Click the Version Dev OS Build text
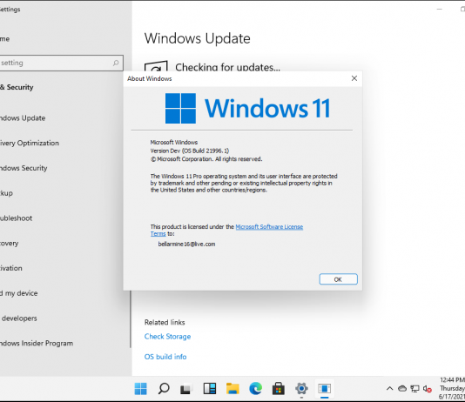Viewport: 465px width, 402px height. [190, 151]
